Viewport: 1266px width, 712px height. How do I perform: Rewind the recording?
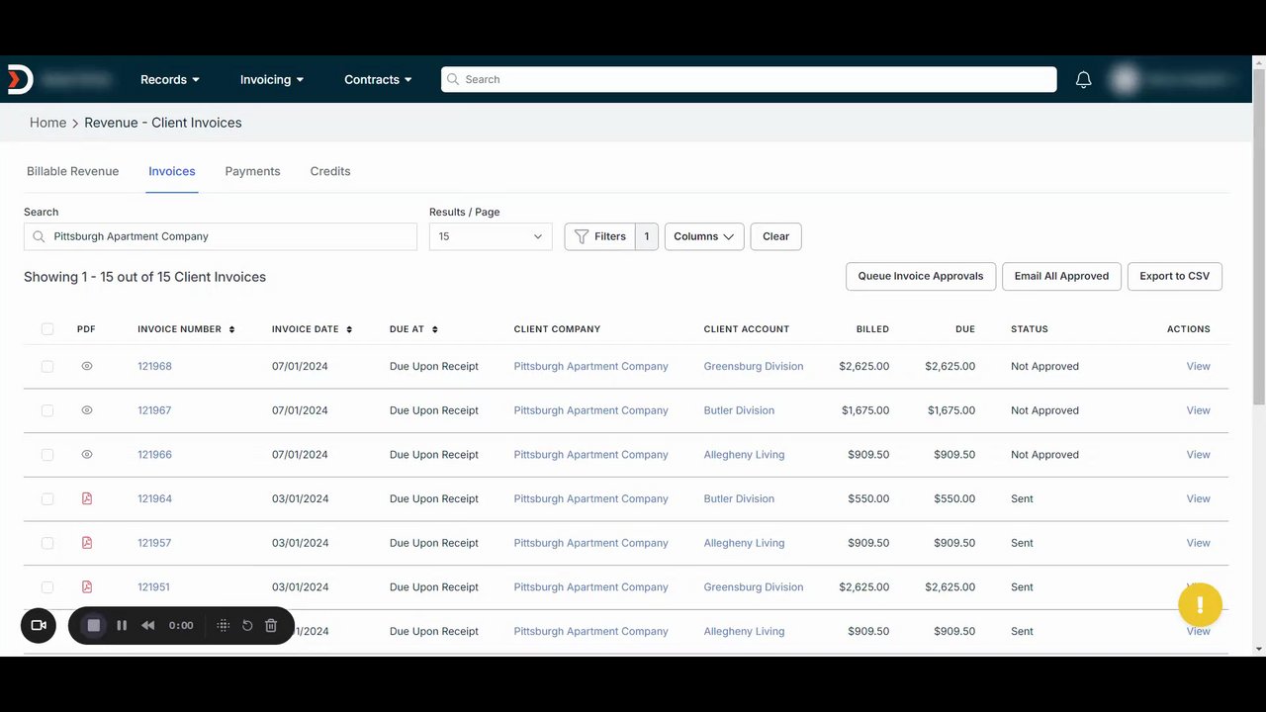pyautogui.click(x=148, y=625)
